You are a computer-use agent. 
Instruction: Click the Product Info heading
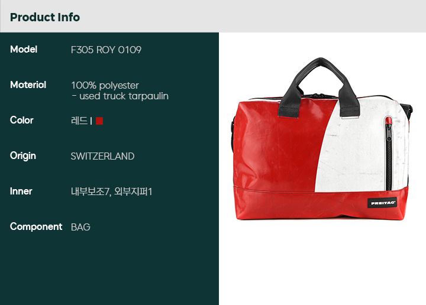pyautogui.click(x=45, y=17)
